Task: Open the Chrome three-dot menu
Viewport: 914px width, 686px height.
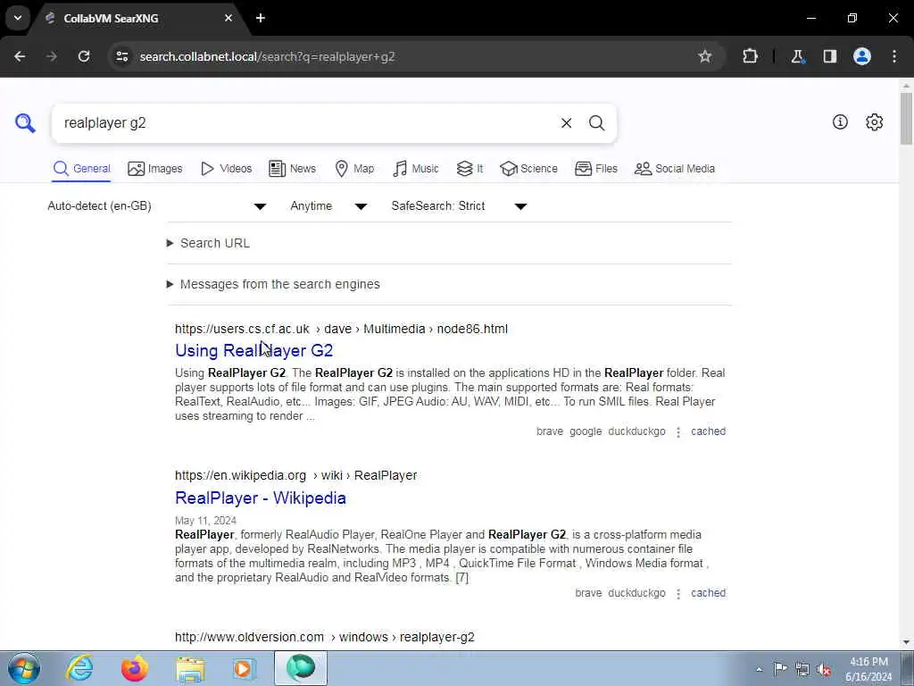Action: 894,56
